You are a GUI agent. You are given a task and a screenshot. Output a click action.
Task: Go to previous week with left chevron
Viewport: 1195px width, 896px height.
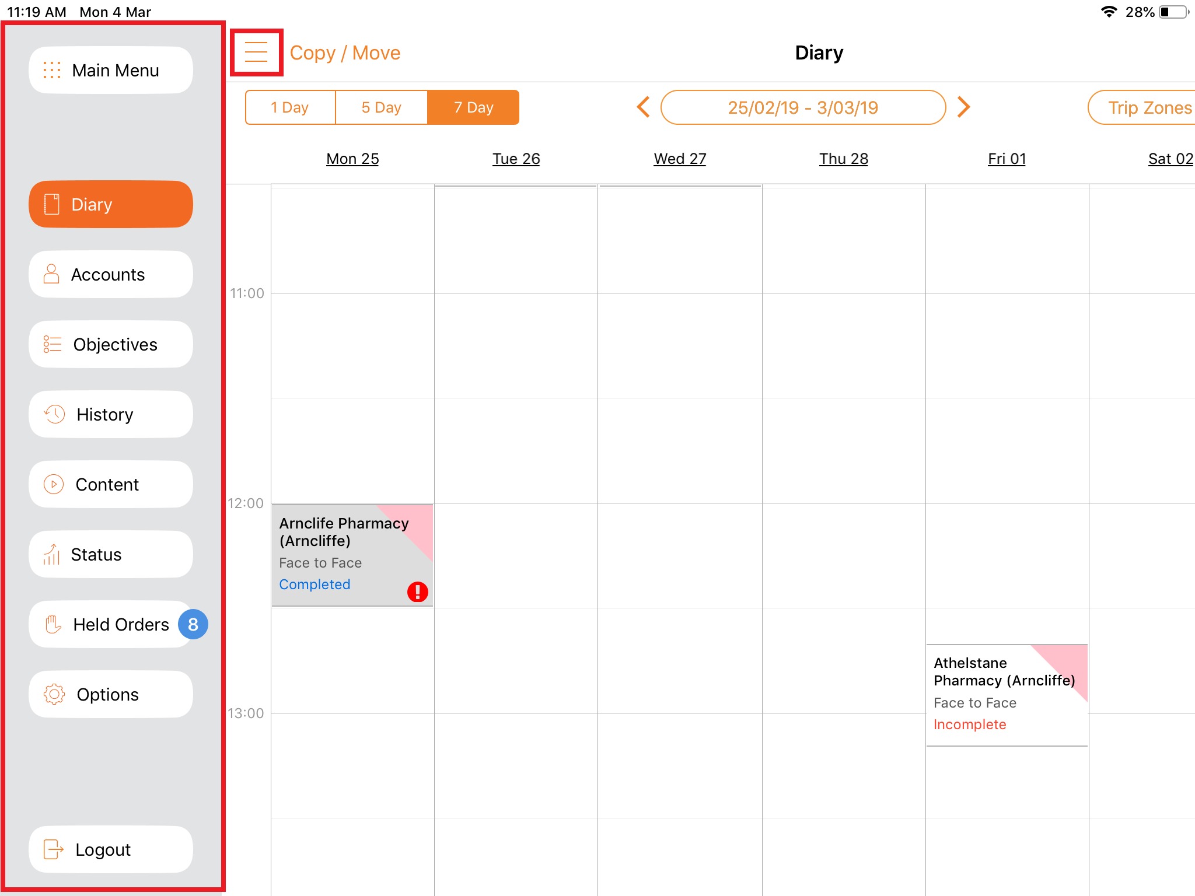643,107
